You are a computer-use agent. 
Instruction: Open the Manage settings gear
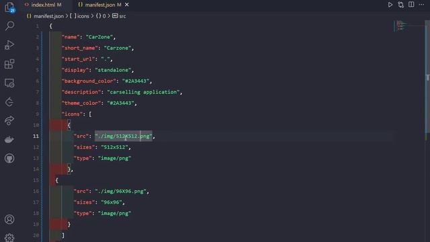pyautogui.click(x=9, y=237)
